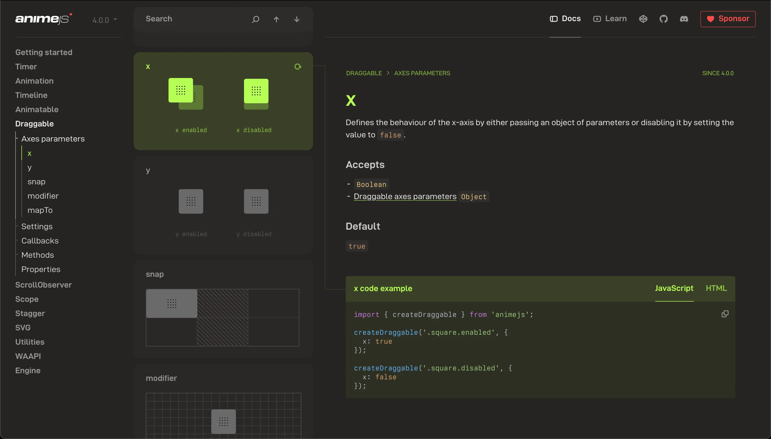This screenshot has height=439, width=771.
Task: Click the Search input field
Action: (x=193, y=19)
